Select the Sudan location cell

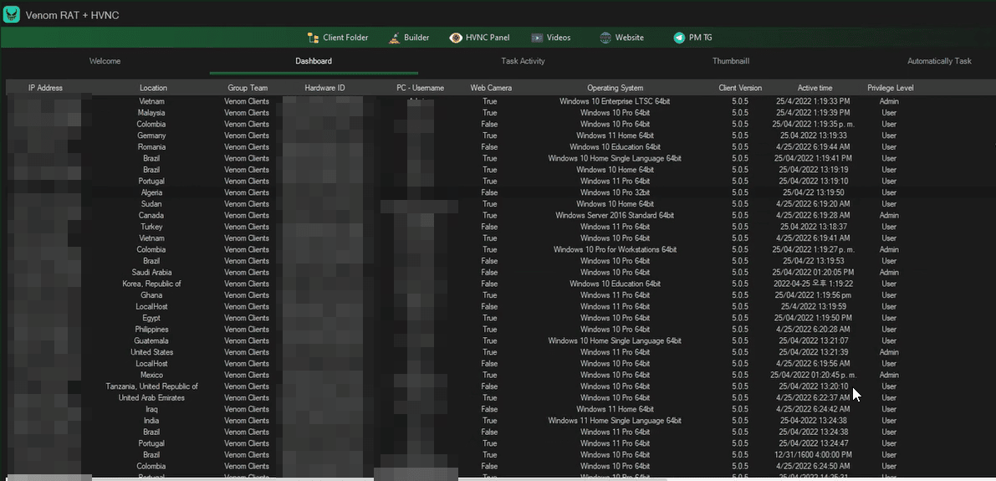[x=152, y=204]
